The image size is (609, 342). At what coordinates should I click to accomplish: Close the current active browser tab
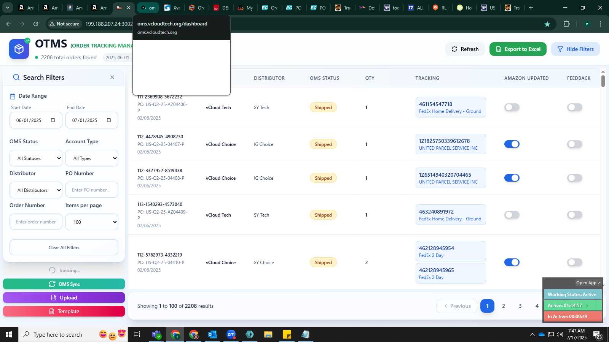pyautogui.click(x=129, y=8)
